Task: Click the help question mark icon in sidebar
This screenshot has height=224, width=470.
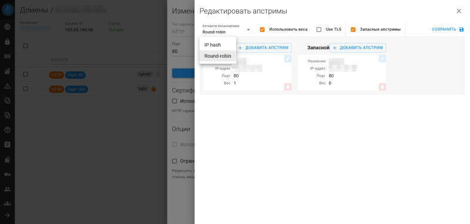Action: coord(7,130)
